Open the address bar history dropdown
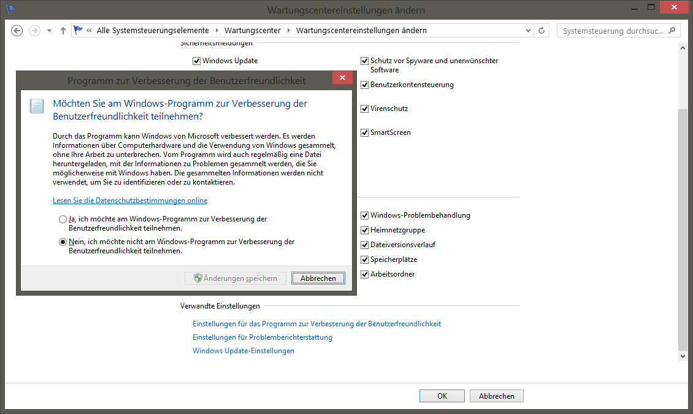The width and height of the screenshot is (693, 414). (x=528, y=31)
